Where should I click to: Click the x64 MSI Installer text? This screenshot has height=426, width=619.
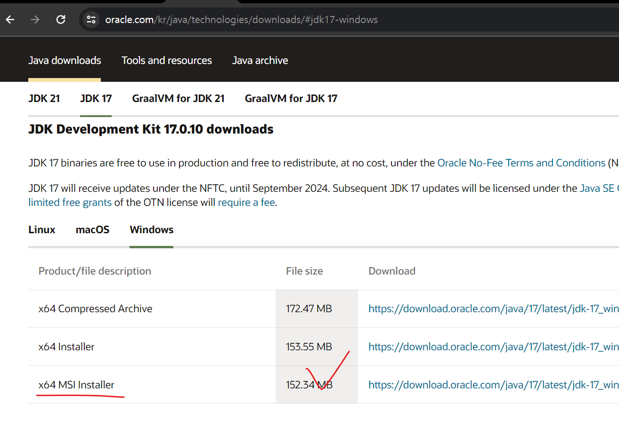(76, 385)
